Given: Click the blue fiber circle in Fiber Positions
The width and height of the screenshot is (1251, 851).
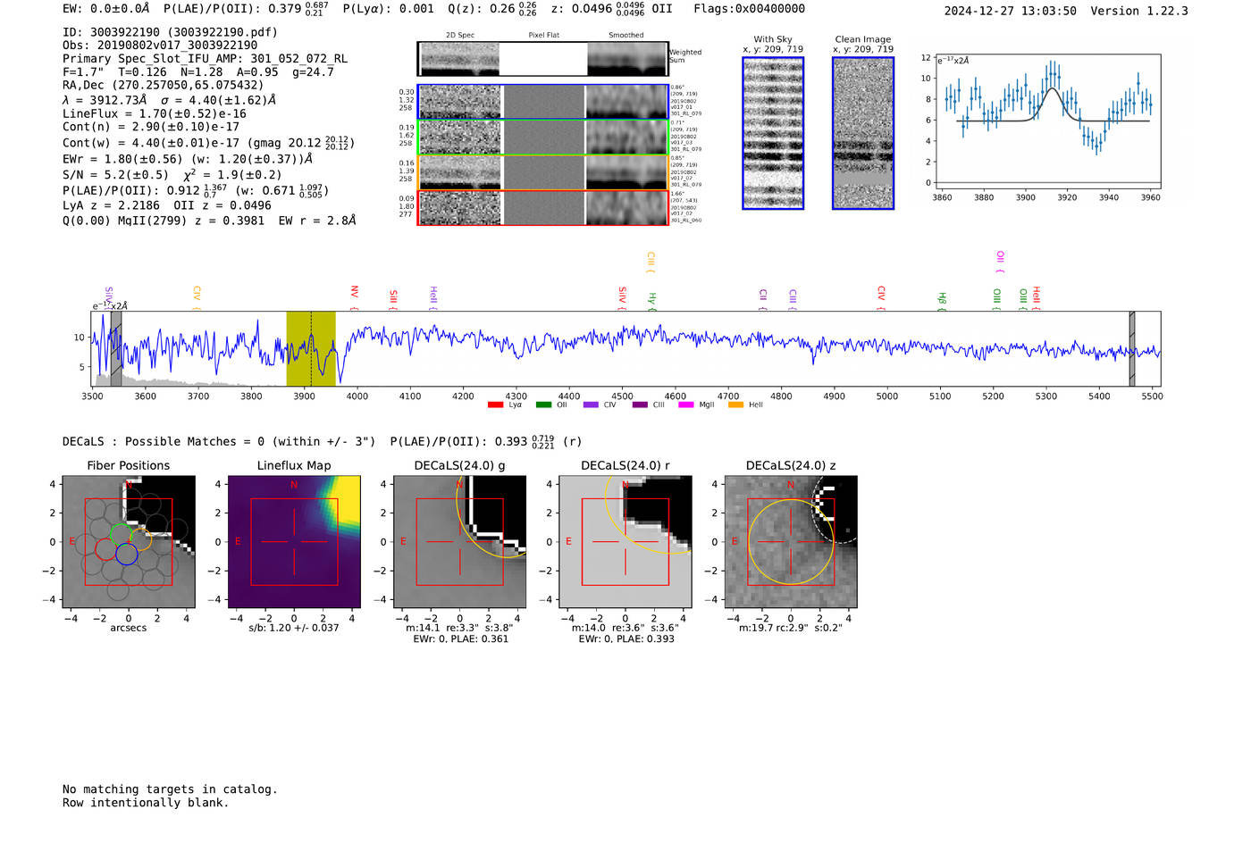Looking at the screenshot, I should pos(126,554).
